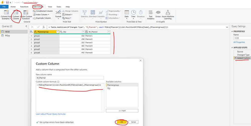Click the Merge Columns command

pos(70,11)
